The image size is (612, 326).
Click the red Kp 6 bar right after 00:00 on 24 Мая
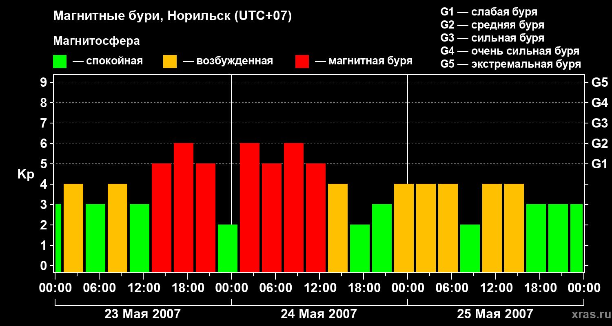click(250, 208)
